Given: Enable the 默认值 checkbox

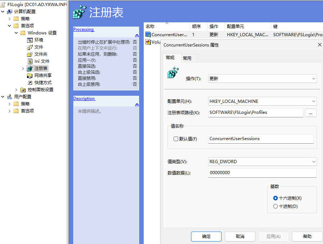Looking at the screenshot, I should [176, 139].
